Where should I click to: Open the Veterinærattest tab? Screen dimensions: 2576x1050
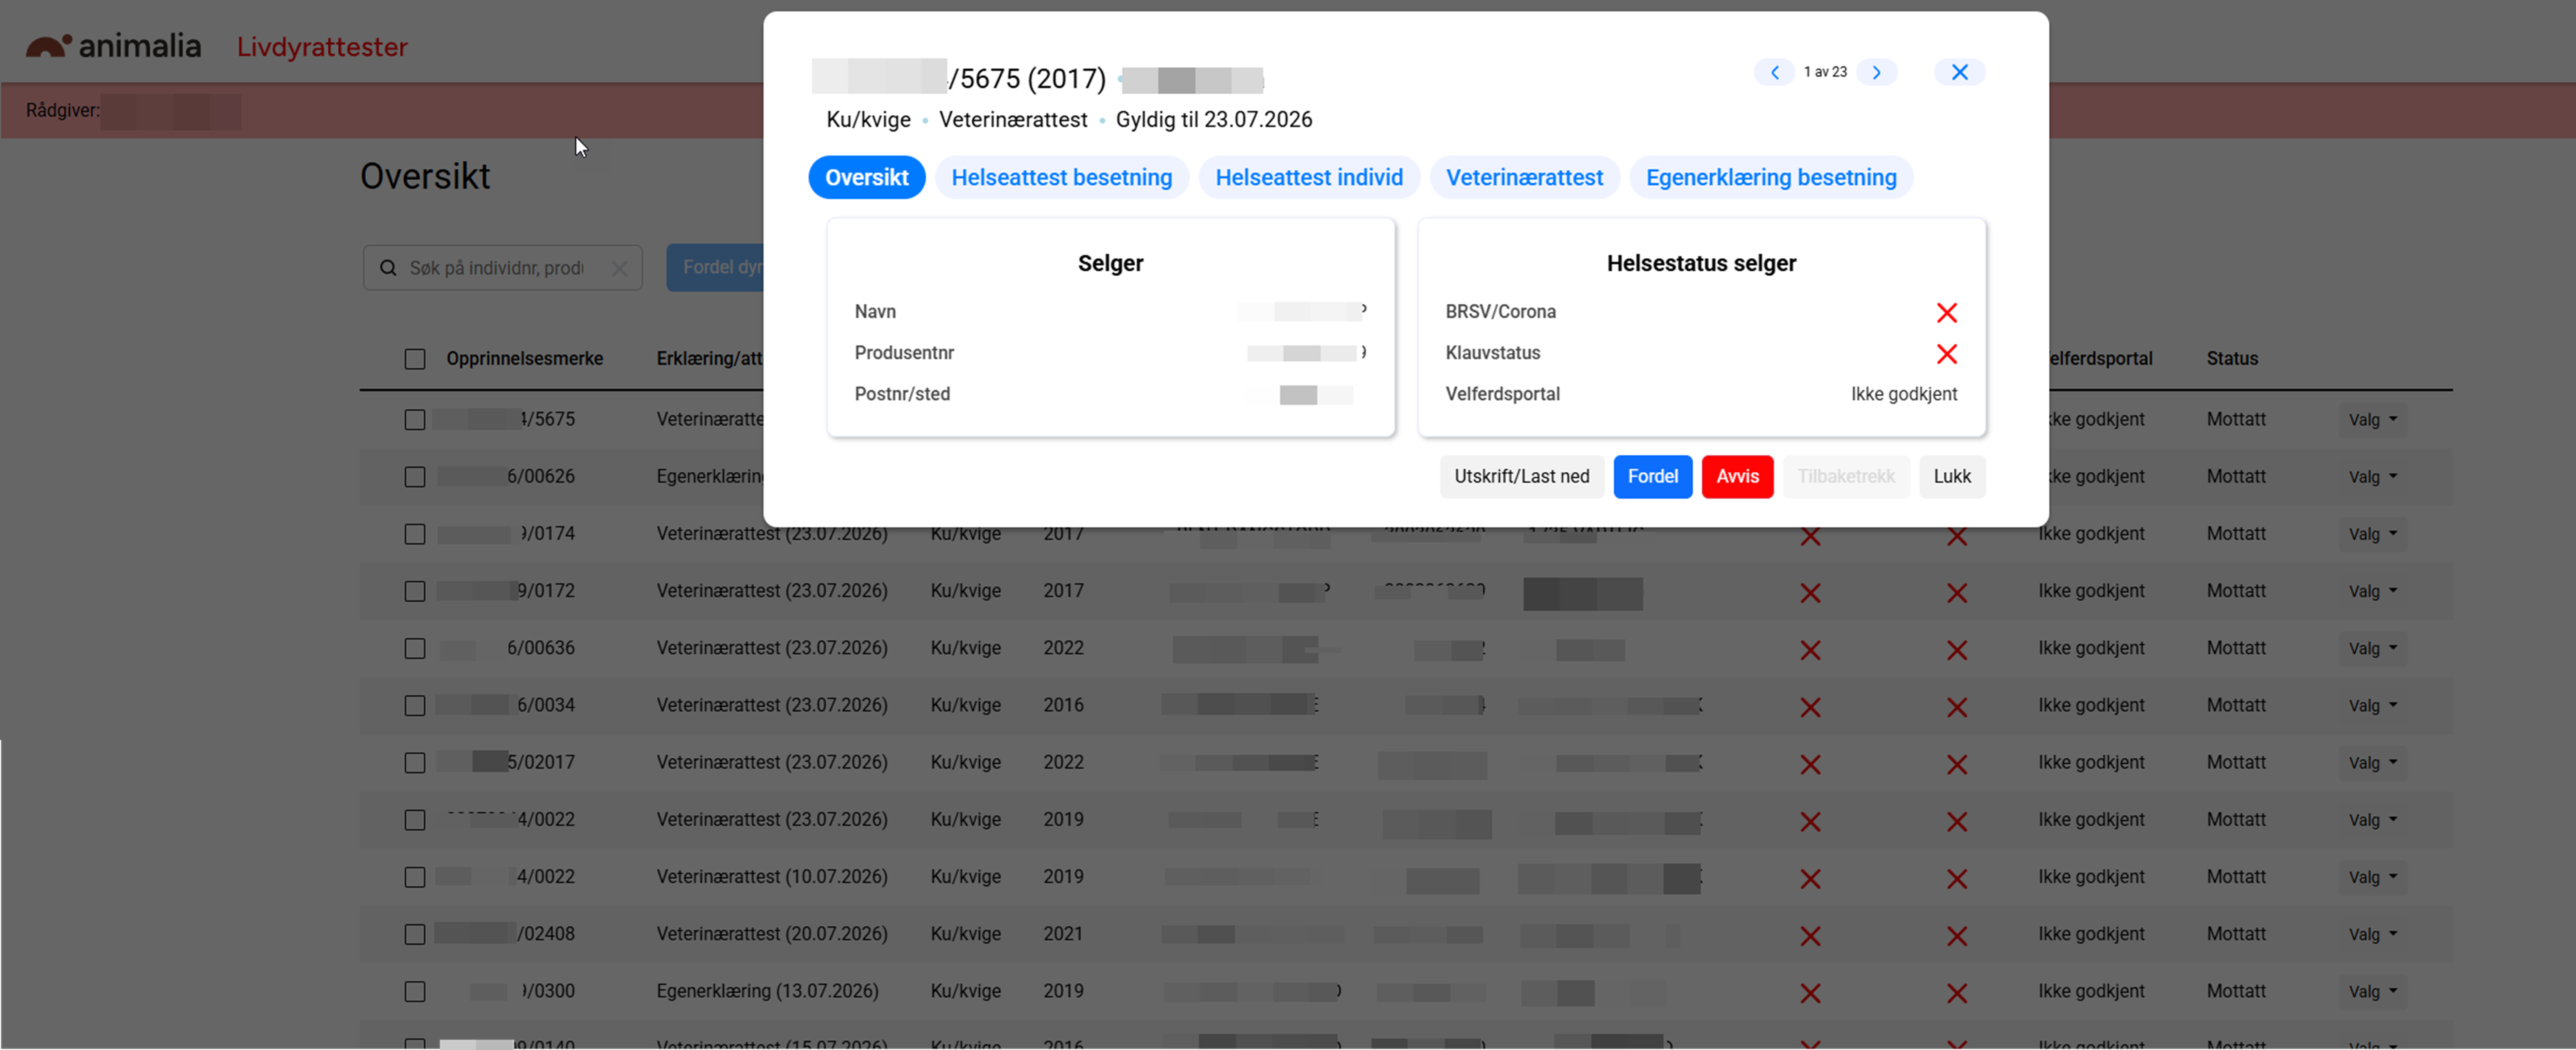(x=1524, y=178)
